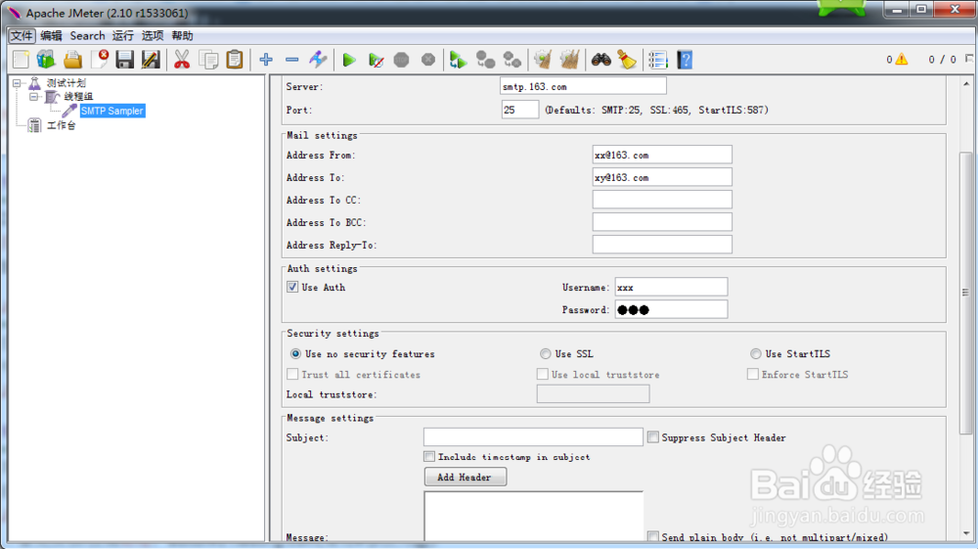The height and width of the screenshot is (549, 978).
Task: Click the vertical scrollbar thumb of settings panel
Action: [x=965, y=294]
